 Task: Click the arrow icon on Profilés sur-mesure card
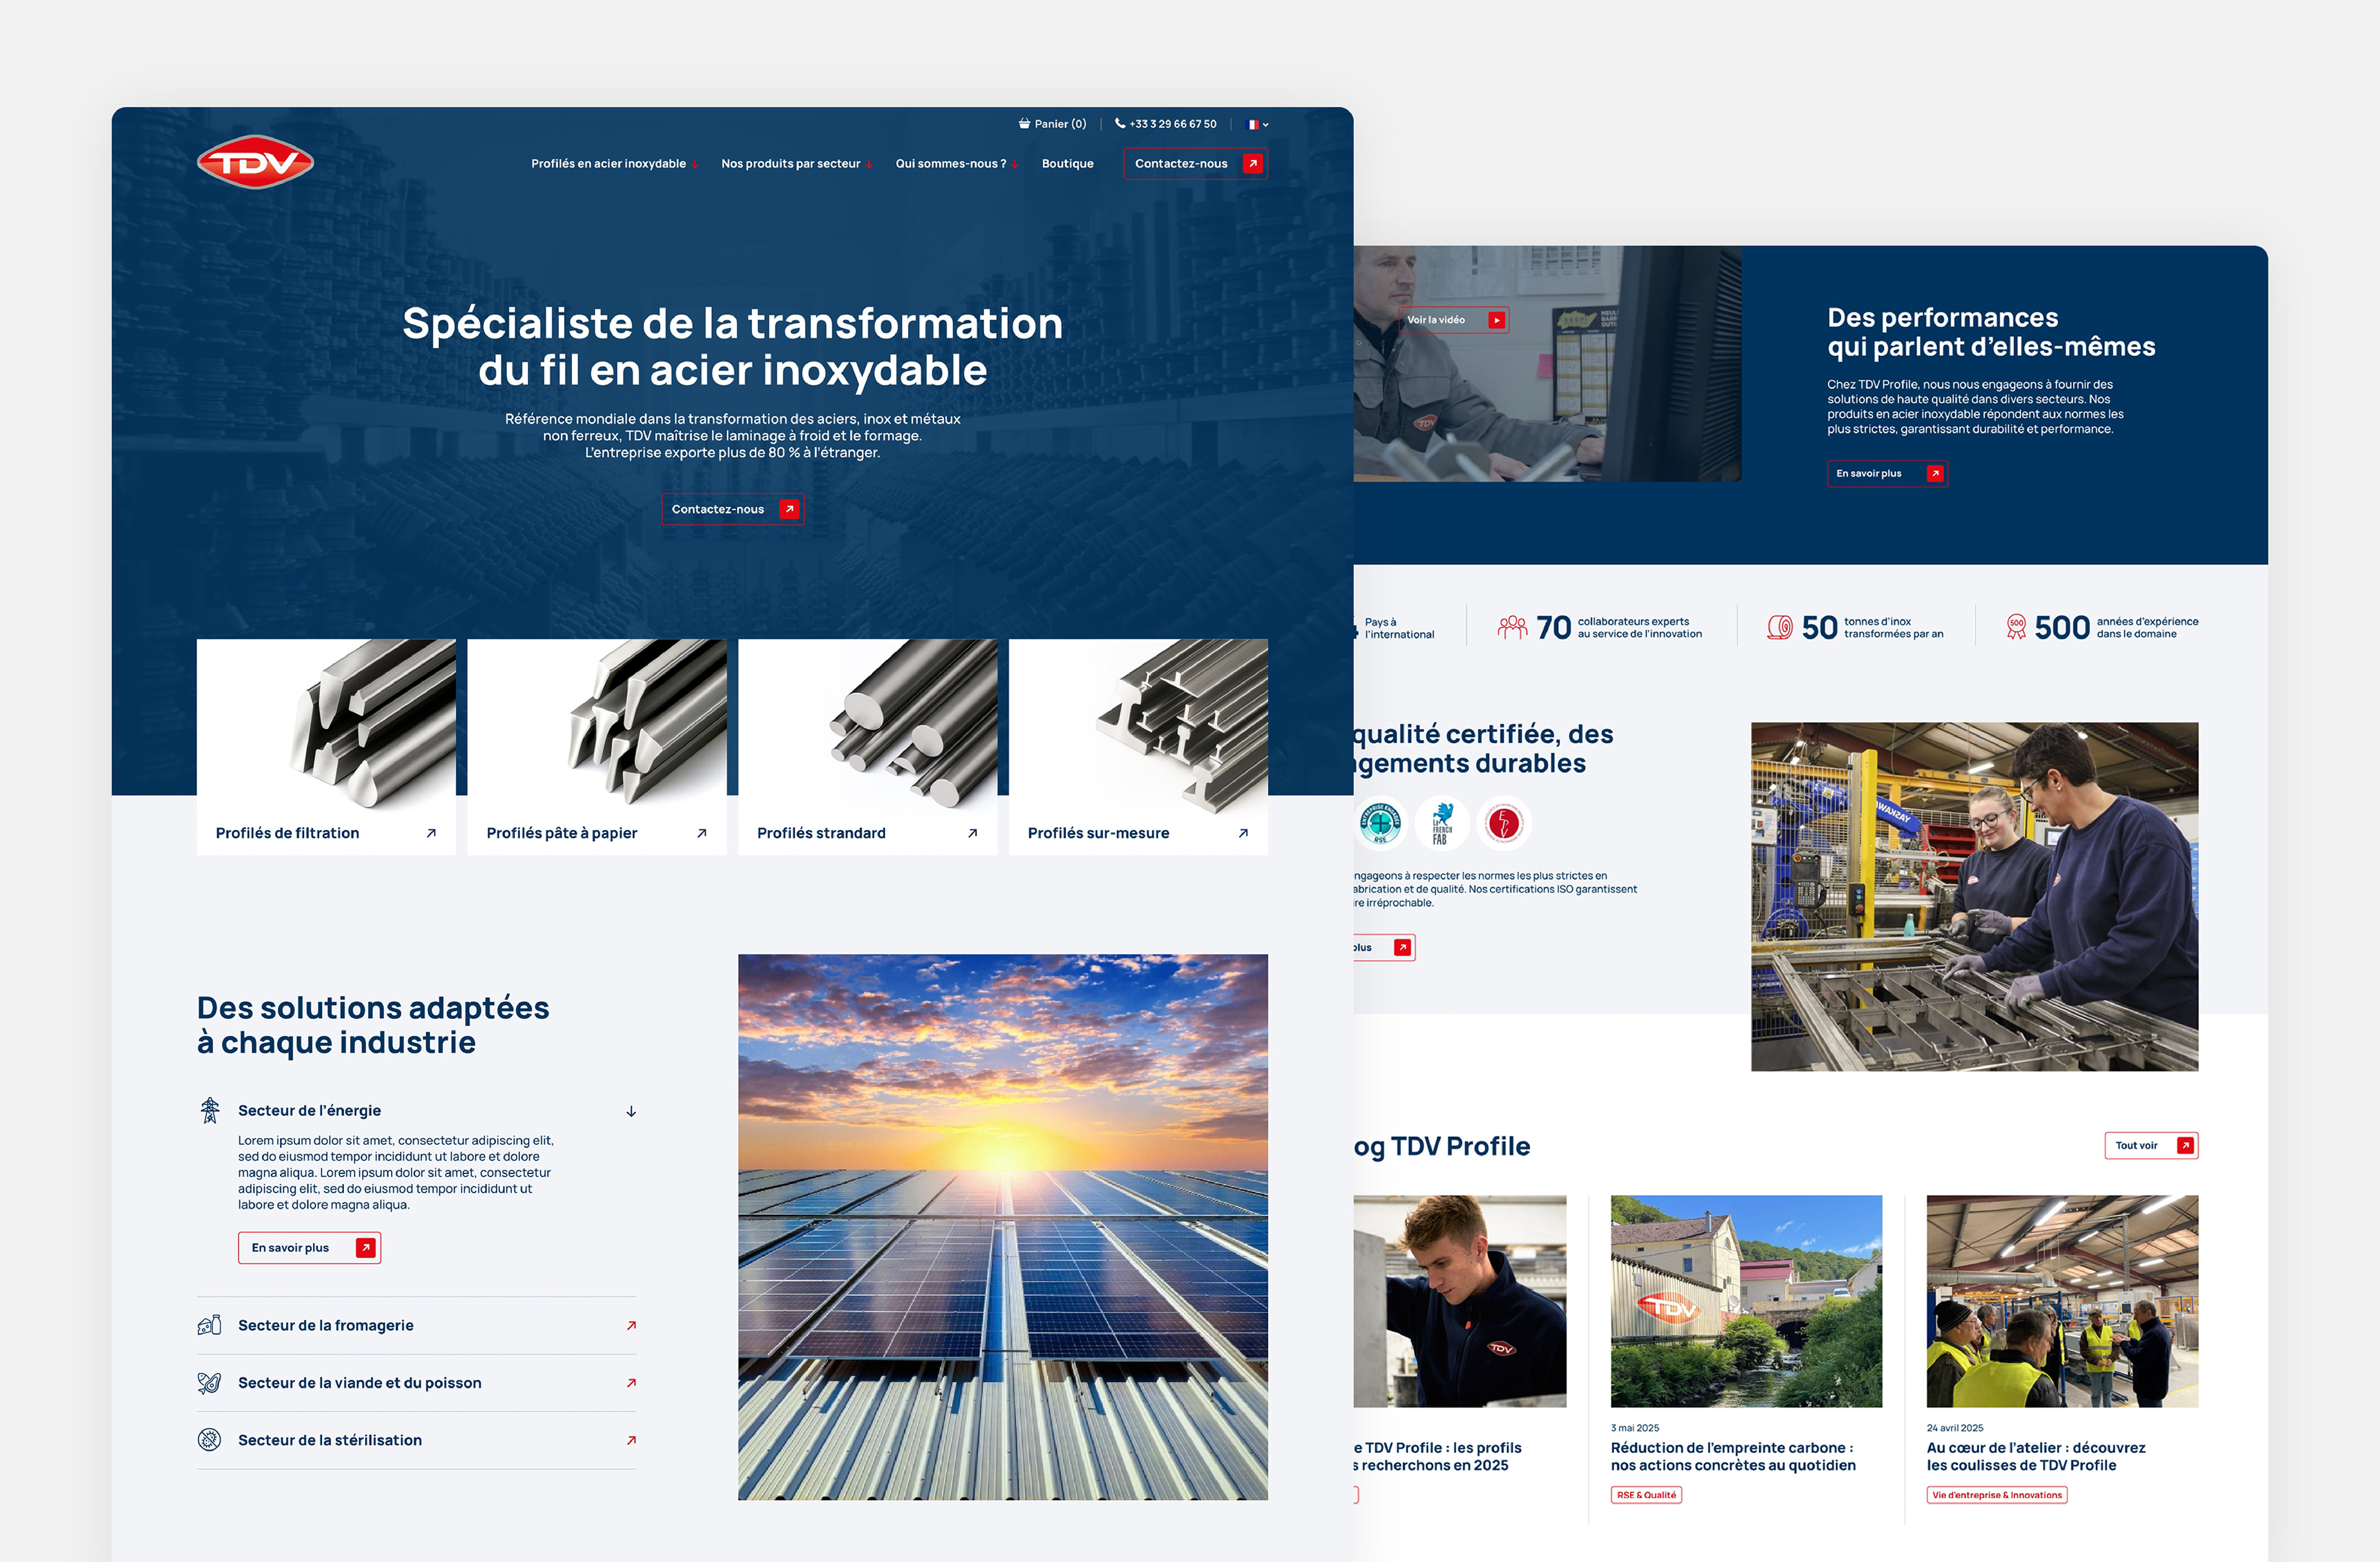1243,833
